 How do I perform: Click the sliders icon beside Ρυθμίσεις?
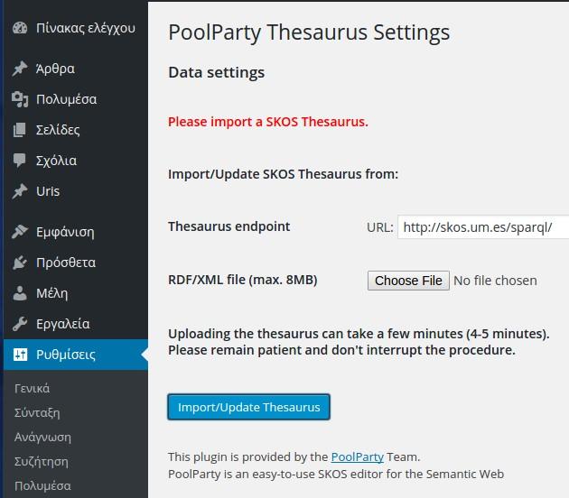(x=20, y=355)
